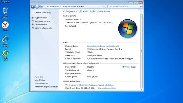Click Service Pack 1 text
Screen dimensions: 183x103
(x=71, y=26)
